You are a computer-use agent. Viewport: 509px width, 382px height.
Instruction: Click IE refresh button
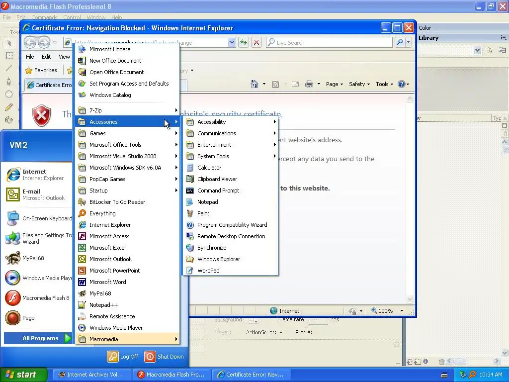[x=244, y=42]
